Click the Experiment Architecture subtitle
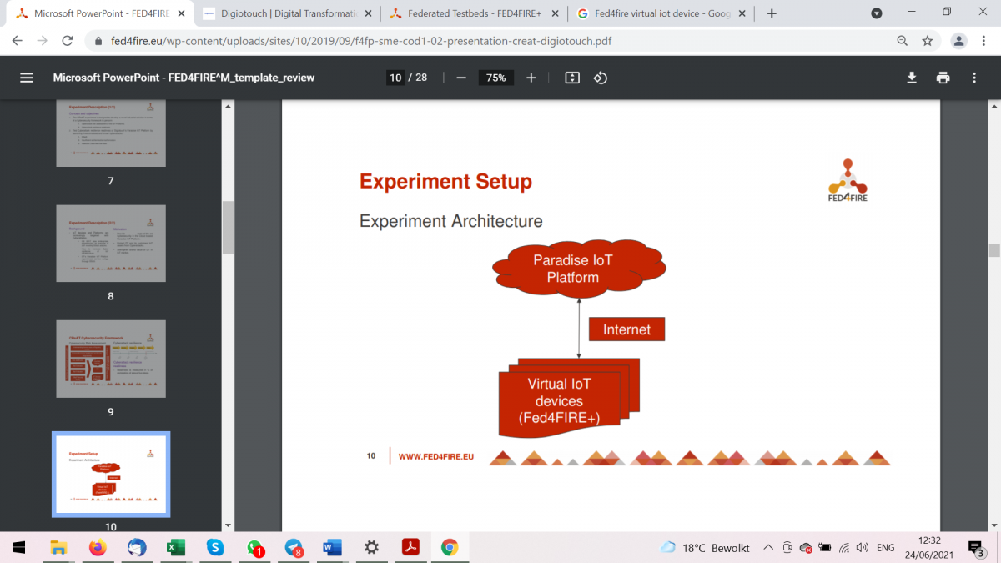The width and height of the screenshot is (1001, 563). click(x=451, y=221)
